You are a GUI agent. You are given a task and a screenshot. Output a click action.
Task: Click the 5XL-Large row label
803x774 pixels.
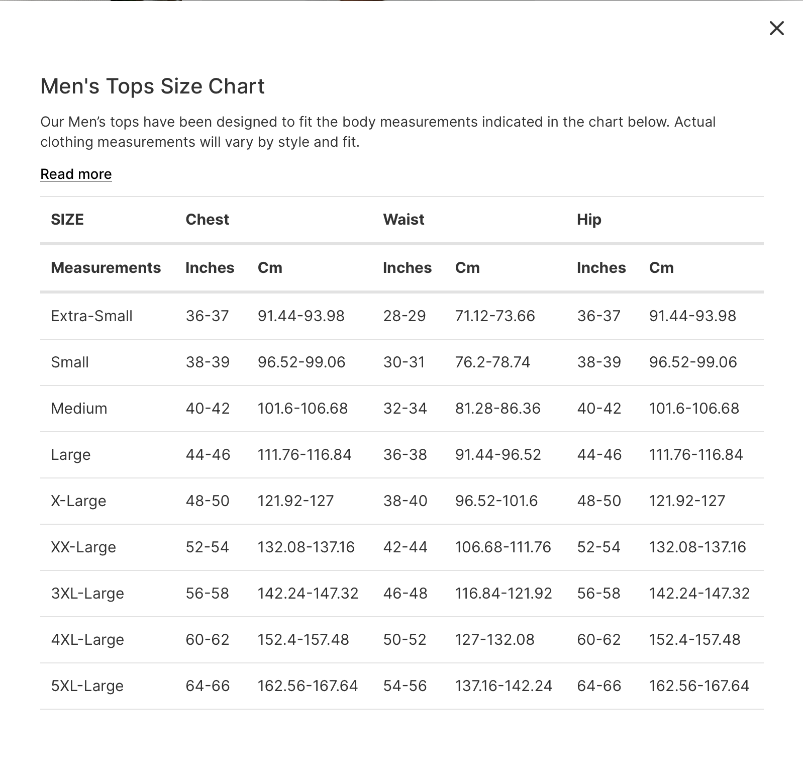tap(87, 686)
